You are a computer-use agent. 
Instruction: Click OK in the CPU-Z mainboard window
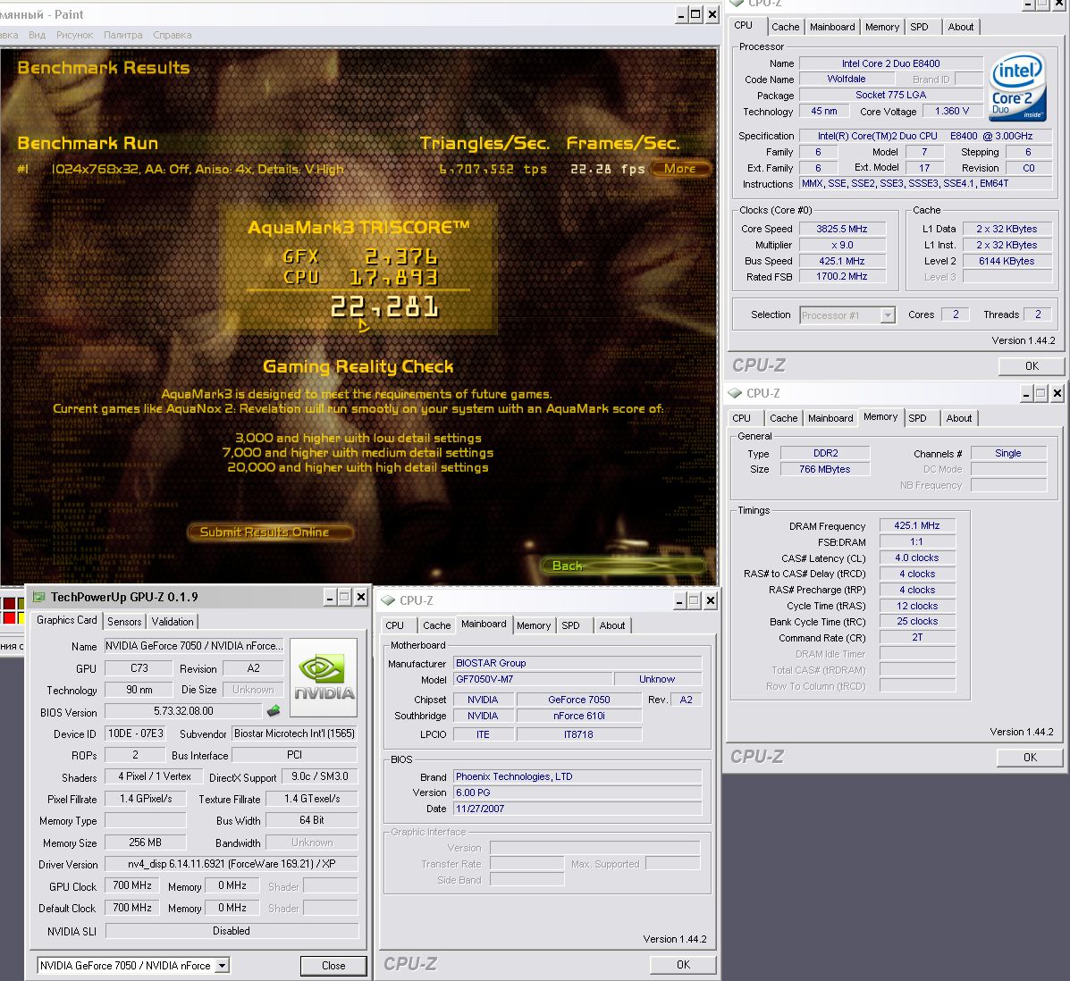coord(683,965)
